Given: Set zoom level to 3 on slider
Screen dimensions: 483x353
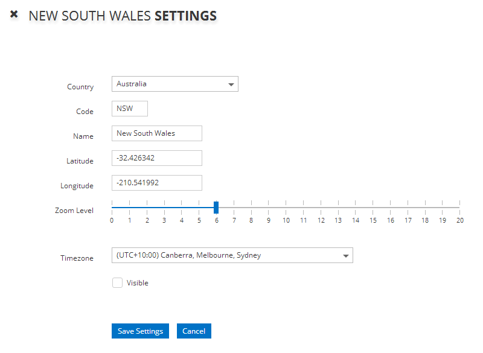Looking at the screenshot, I should pos(164,208).
